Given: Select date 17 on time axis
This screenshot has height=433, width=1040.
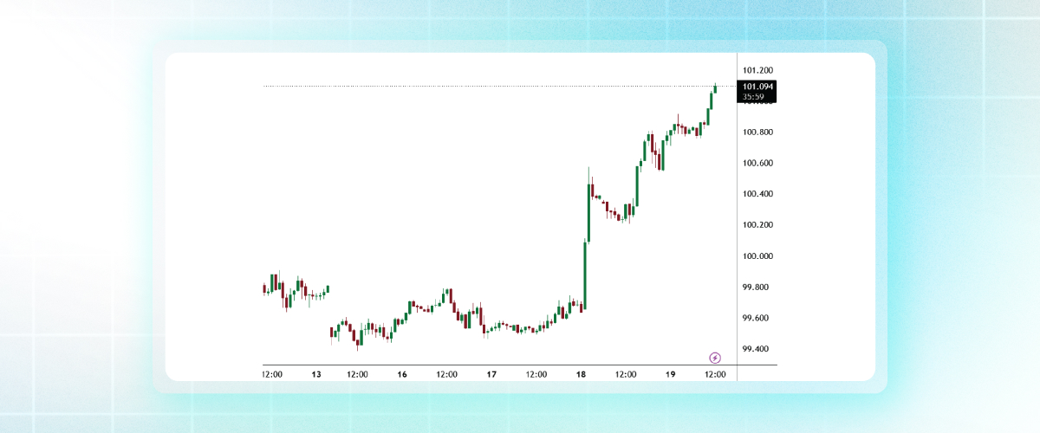Looking at the screenshot, I should tap(491, 374).
